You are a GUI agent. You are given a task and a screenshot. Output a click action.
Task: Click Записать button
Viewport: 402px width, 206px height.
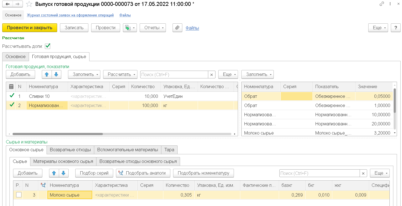[74, 28]
